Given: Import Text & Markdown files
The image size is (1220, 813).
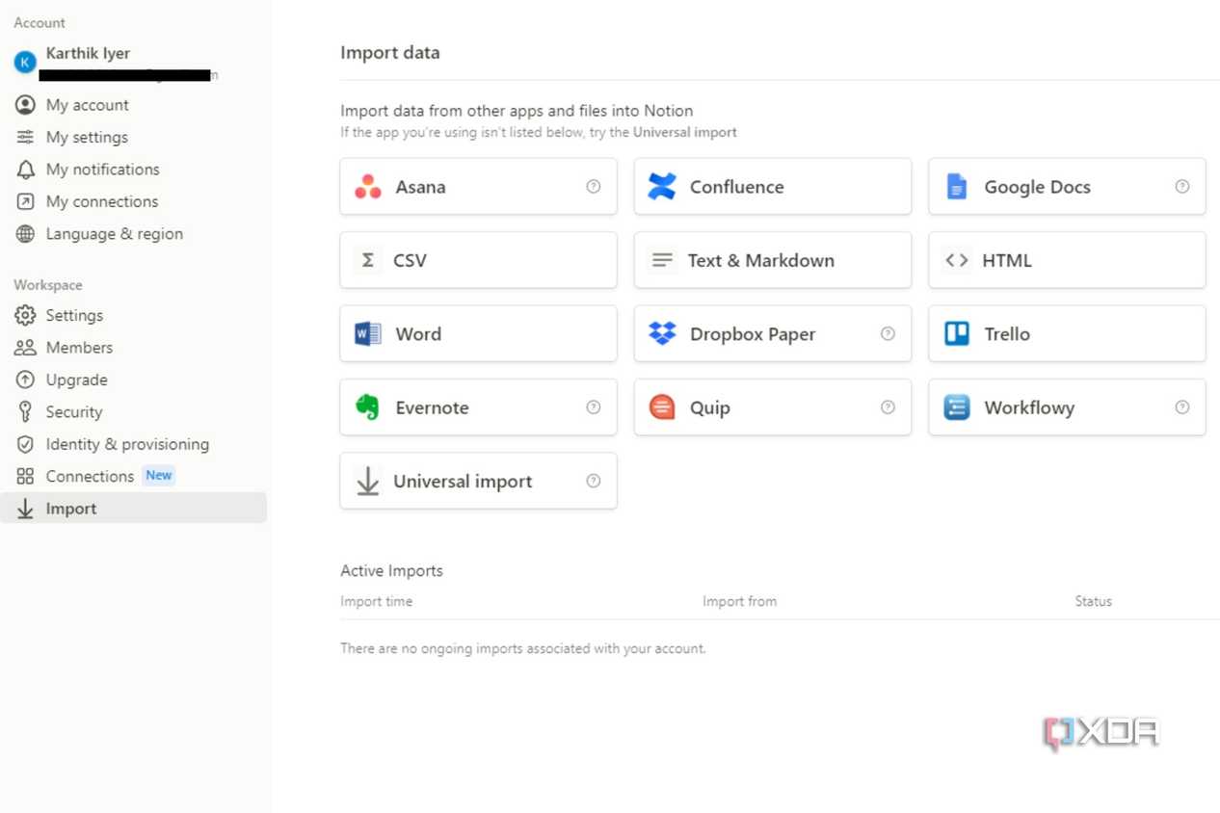Looking at the screenshot, I should coord(773,260).
